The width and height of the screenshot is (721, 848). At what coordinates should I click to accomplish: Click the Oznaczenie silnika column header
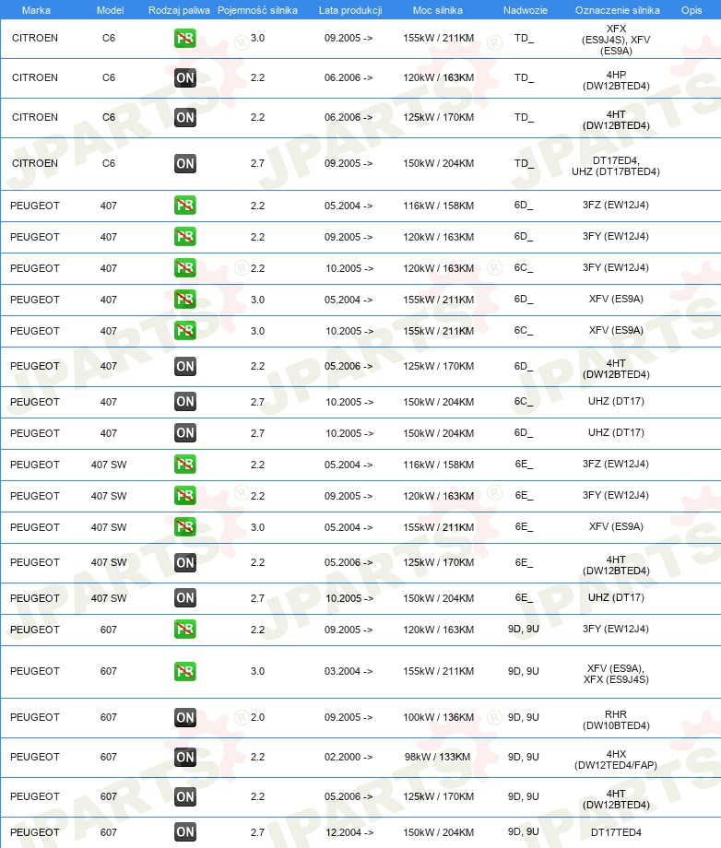click(x=617, y=10)
